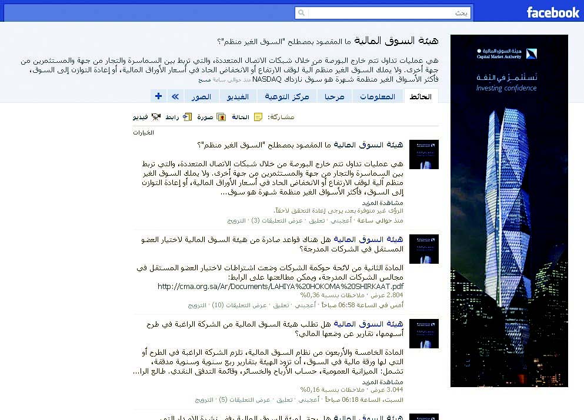Screen dimensions: 584x420
Task: Add a new profile tab with the + icon
Action: point(158,96)
